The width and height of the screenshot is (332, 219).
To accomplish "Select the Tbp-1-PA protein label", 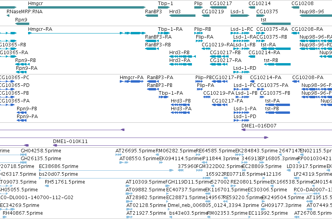I will coord(171,93).
